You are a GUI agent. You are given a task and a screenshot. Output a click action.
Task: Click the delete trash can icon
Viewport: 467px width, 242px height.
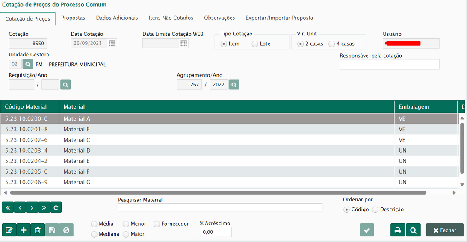pos(38,230)
